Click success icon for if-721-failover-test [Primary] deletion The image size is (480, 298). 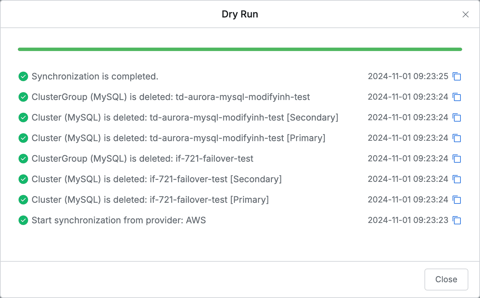23,200
